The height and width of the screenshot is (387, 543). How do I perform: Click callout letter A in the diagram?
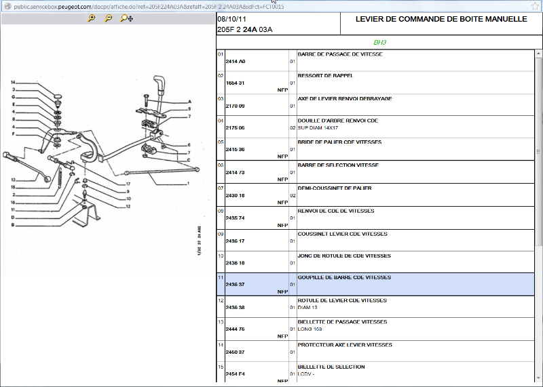(189, 102)
